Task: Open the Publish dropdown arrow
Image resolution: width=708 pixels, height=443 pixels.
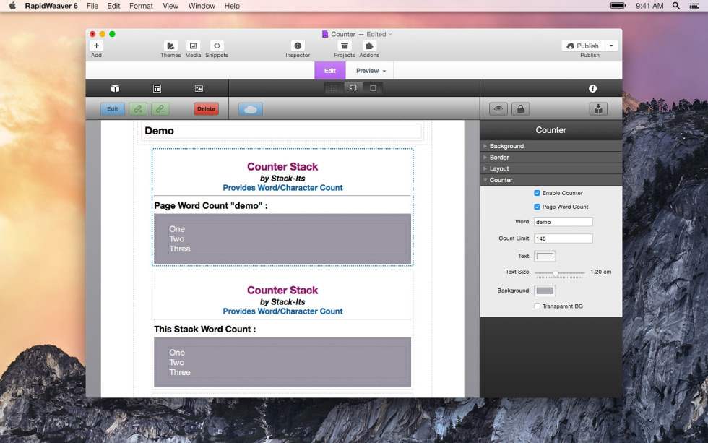Action: 611,46
